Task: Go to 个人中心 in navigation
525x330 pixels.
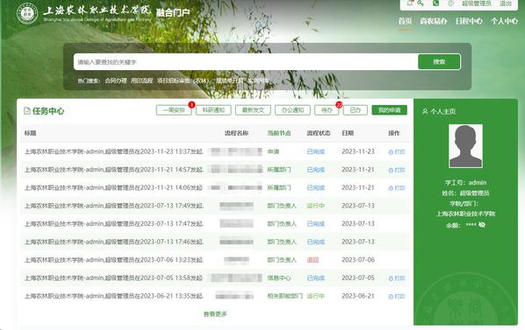Action: pyautogui.click(x=504, y=21)
